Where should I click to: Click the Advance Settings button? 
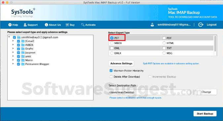[x=121, y=63]
